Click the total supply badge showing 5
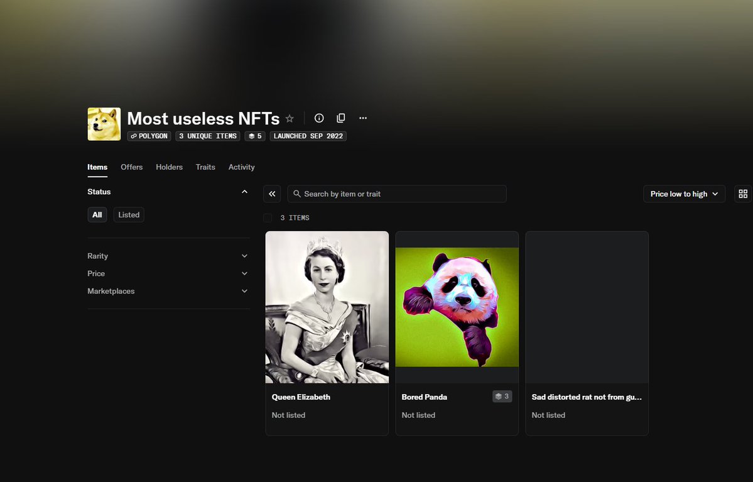 point(255,136)
